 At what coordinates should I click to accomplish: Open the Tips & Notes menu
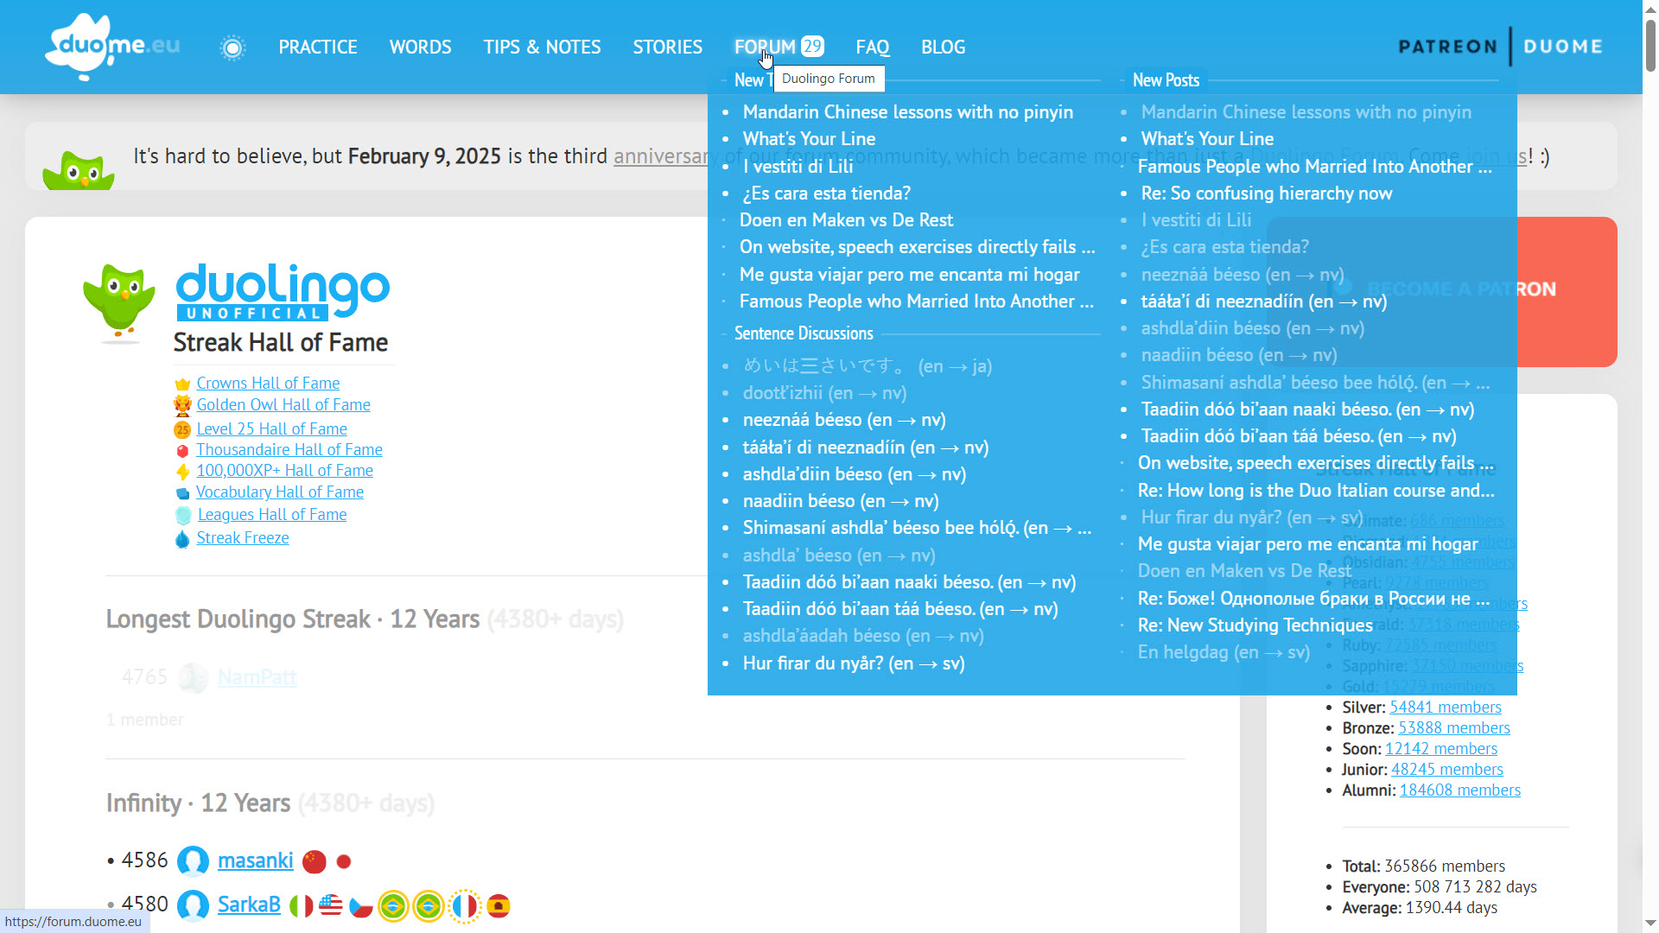(x=542, y=47)
